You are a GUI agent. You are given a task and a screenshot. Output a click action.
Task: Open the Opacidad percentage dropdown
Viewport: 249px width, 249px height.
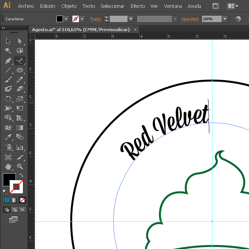pos(225,19)
